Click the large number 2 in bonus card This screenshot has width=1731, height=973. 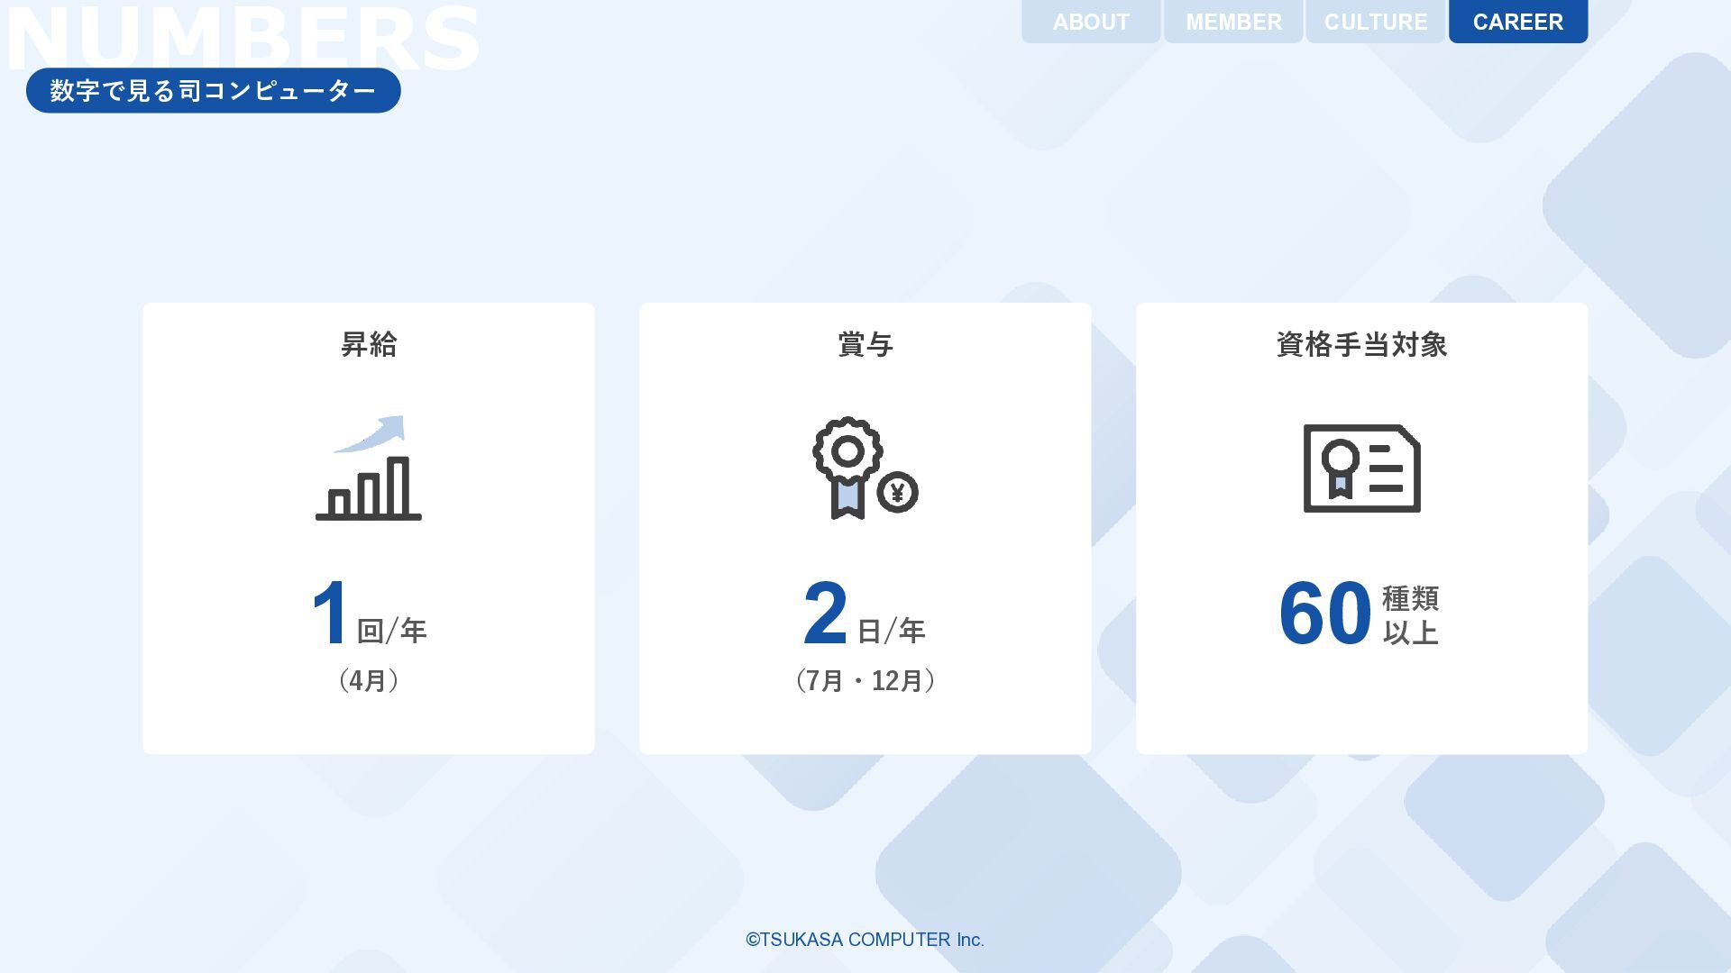coord(825,614)
